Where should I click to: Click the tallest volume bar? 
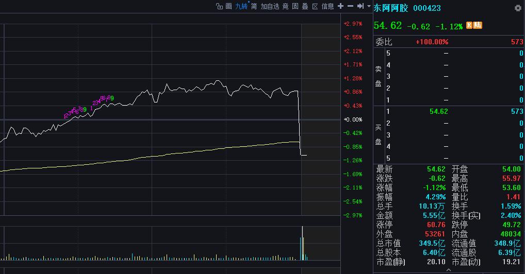pos(302,243)
